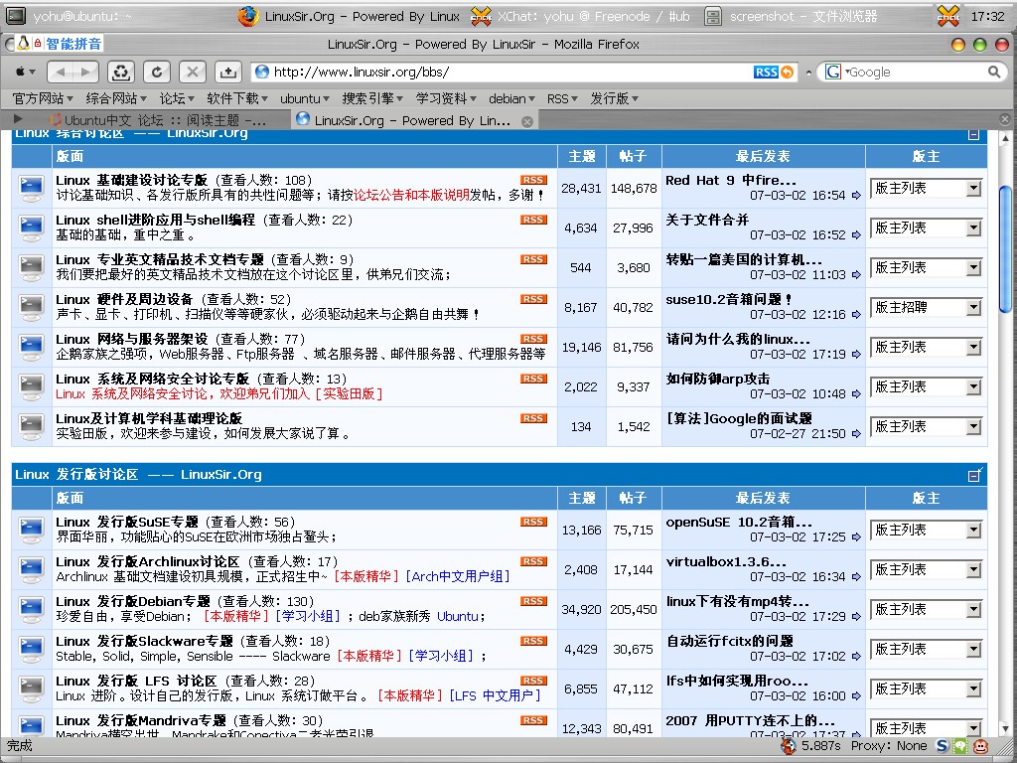Image resolution: width=1017 pixels, height=763 pixels.
Task: Open the Ubuntu link in Debian description
Action: tap(458, 616)
